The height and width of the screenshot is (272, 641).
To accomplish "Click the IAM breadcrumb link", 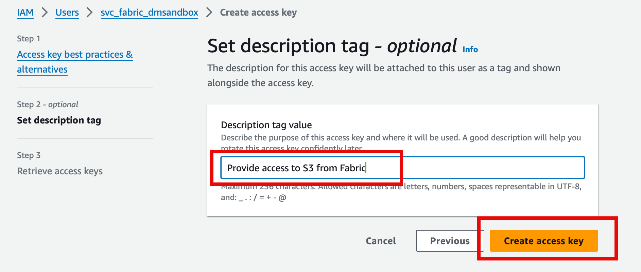I will tap(25, 13).
